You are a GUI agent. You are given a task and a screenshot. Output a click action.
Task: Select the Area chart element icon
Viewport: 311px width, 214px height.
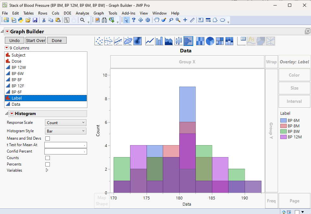[169, 41]
